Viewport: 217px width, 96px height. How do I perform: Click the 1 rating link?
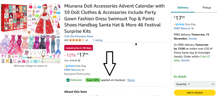pyautogui.click(x=97, y=40)
